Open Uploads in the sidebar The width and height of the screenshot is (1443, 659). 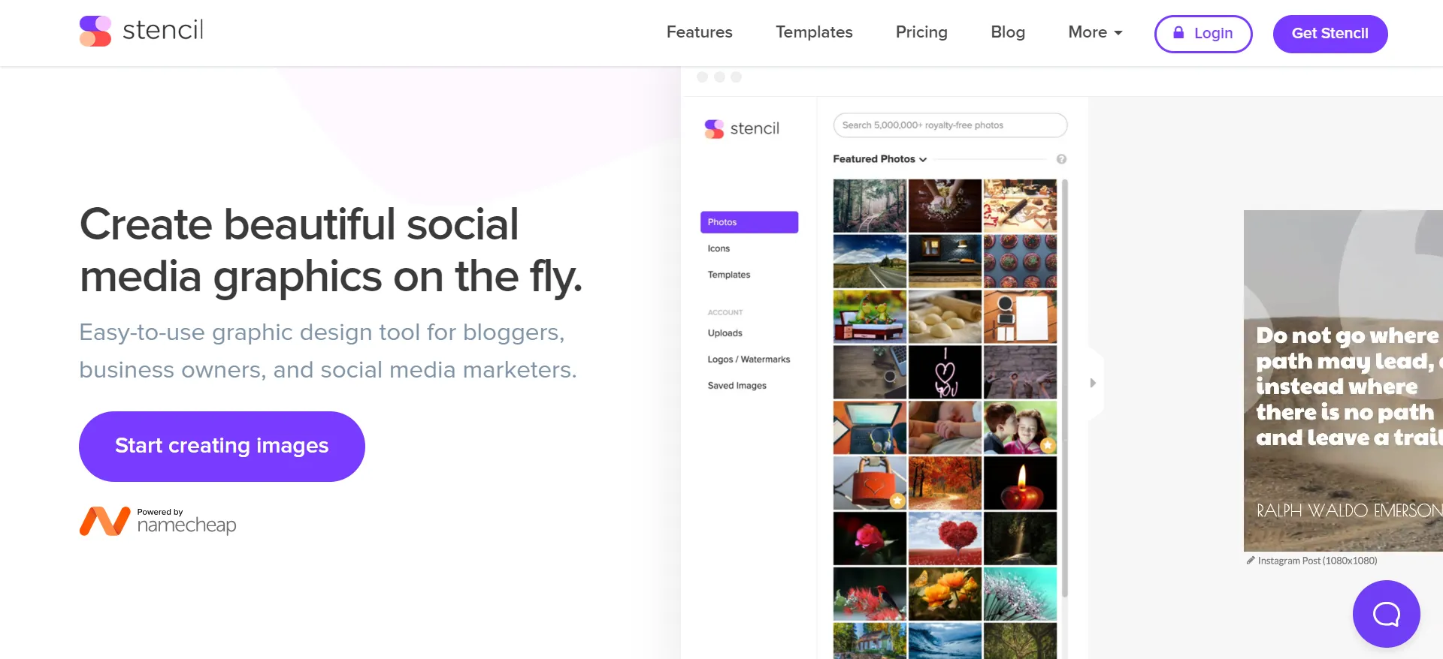725,333
